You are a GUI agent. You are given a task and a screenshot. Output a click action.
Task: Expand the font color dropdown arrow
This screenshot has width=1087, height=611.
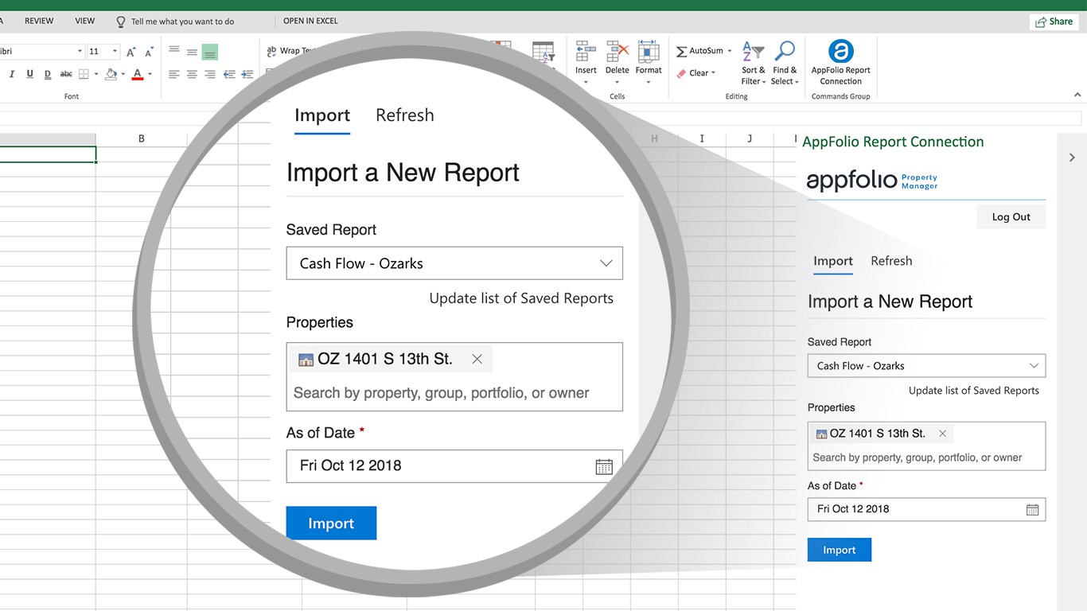point(149,74)
